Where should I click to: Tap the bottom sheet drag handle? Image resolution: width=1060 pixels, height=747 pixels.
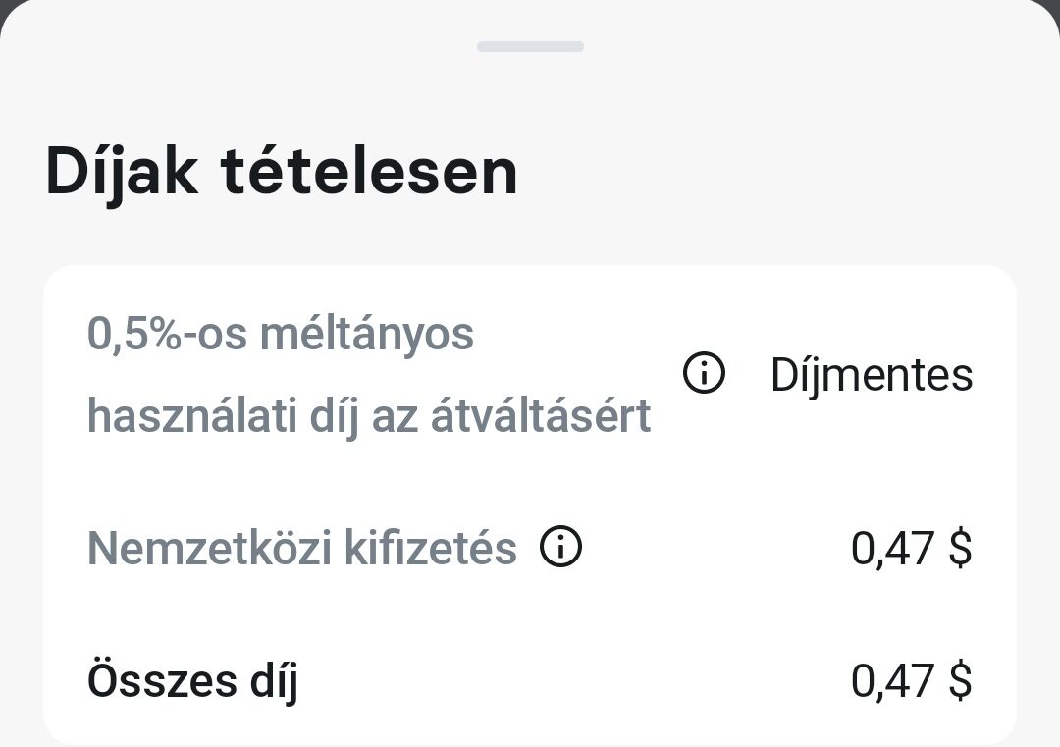point(530,47)
